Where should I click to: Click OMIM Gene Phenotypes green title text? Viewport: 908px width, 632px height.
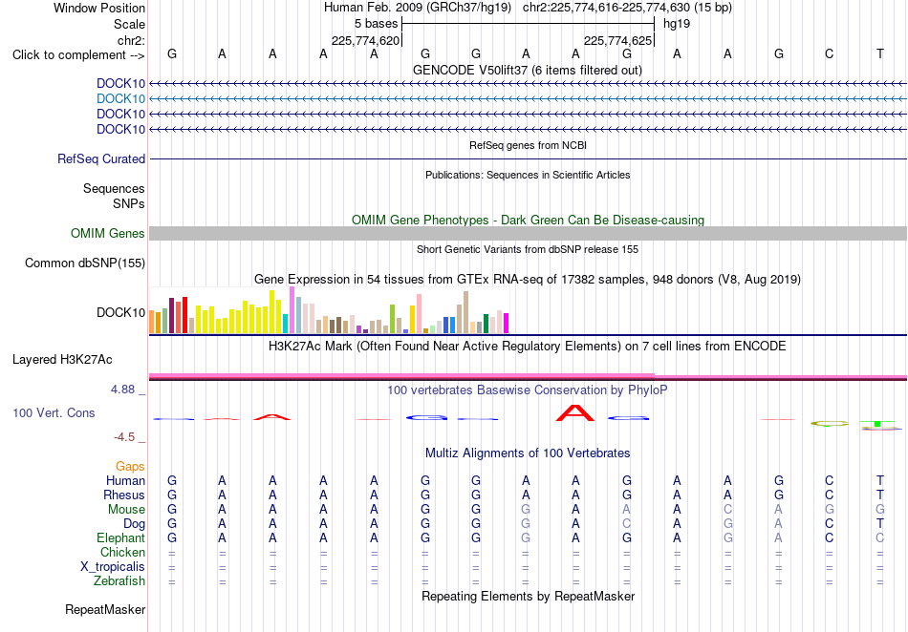(x=529, y=221)
